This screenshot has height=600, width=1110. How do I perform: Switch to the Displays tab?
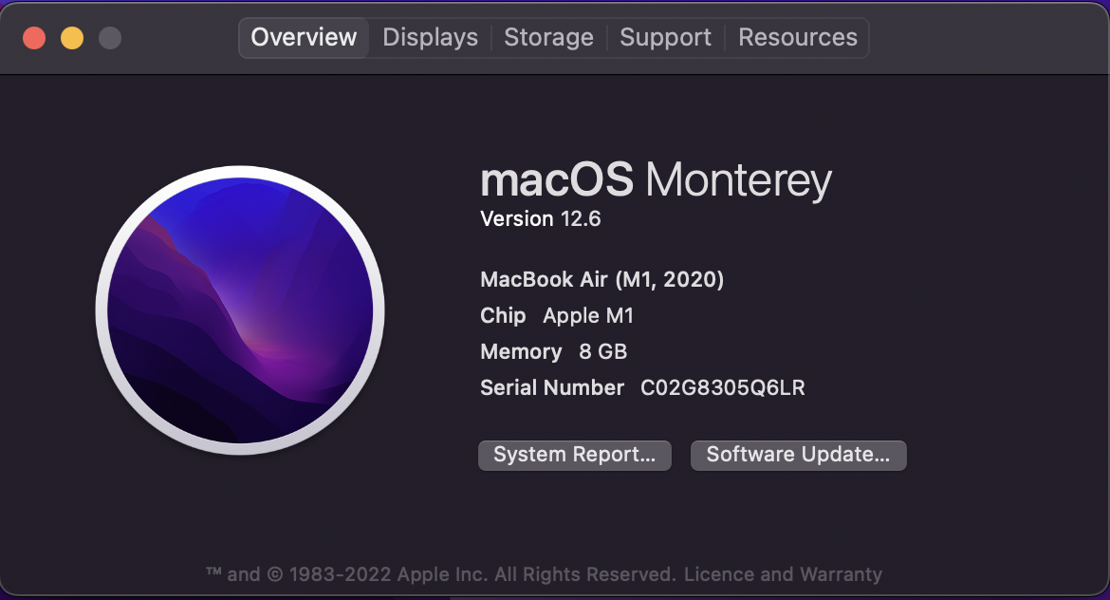[x=430, y=37]
